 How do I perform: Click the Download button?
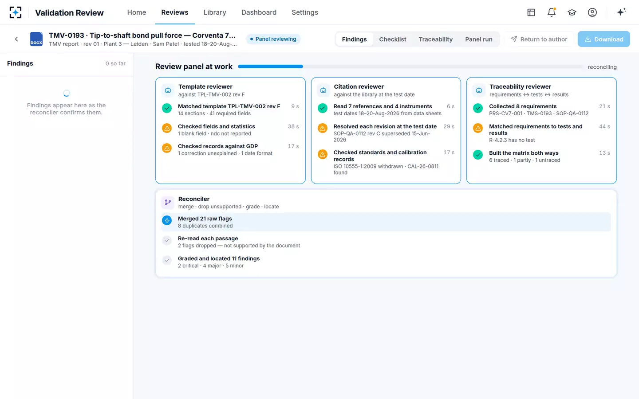click(604, 39)
